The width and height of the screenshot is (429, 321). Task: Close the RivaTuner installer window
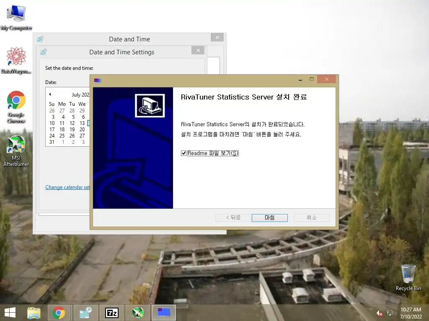tap(327, 79)
